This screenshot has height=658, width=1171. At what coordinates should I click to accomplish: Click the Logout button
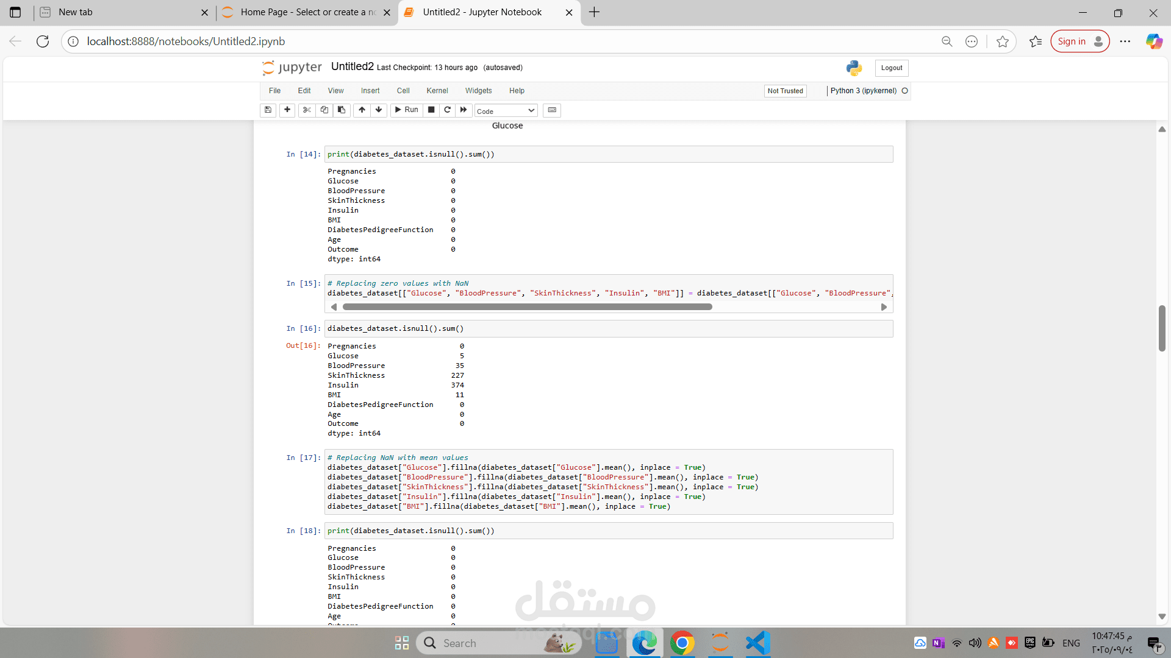click(891, 68)
